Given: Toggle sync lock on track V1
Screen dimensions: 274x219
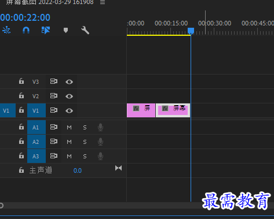Looking at the screenshot, I should pos(54,110).
